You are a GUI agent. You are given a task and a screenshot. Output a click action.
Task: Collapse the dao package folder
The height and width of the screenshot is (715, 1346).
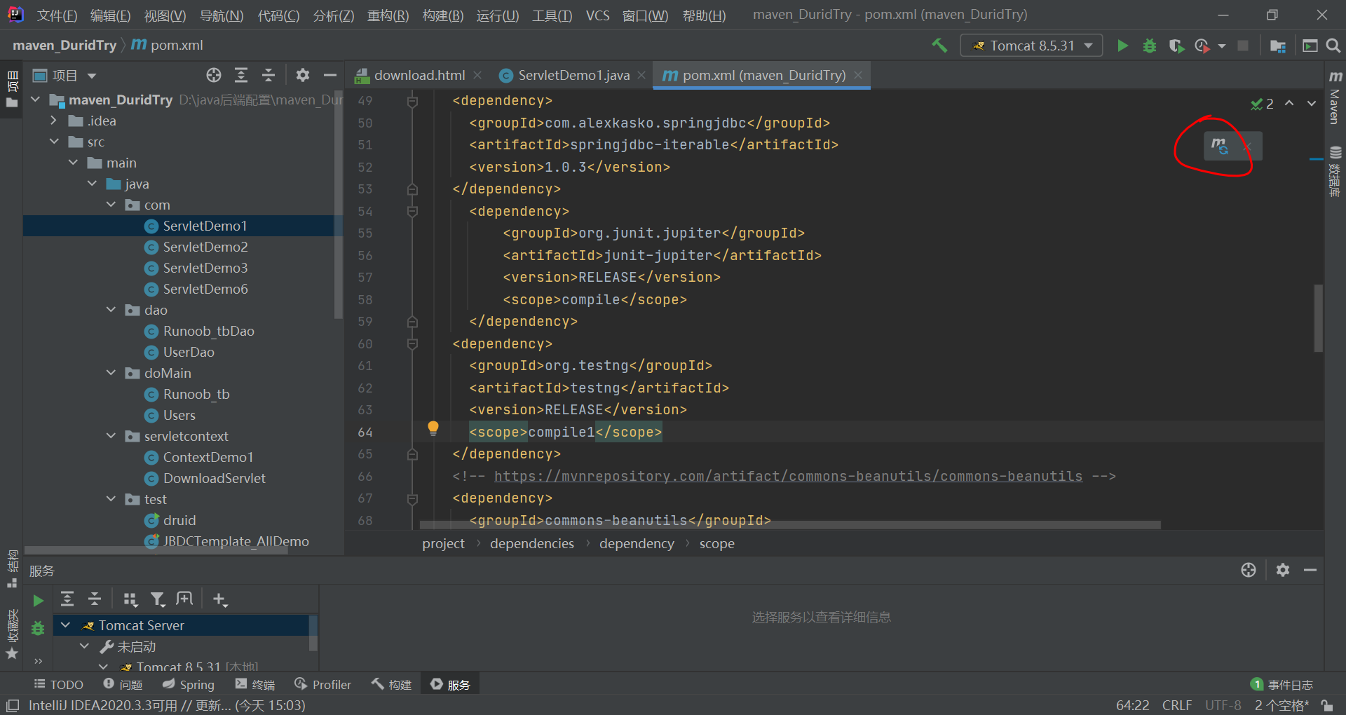click(111, 310)
